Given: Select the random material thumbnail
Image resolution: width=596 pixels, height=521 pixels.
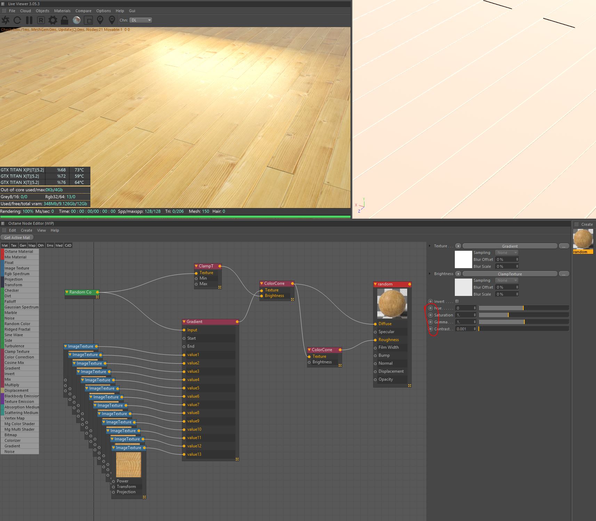Looking at the screenshot, I should pos(583,241).
